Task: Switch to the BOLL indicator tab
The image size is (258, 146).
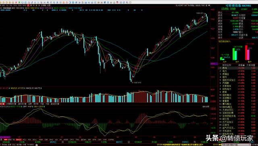Action: point(35,140)
